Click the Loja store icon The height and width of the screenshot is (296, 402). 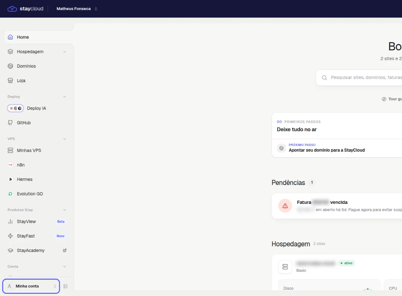[x=10, y=81]
